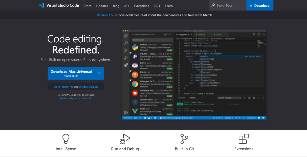Viewport: 307px width, 157px height.
Task: Click the split editor icon
Action: [x=259, y=34]
